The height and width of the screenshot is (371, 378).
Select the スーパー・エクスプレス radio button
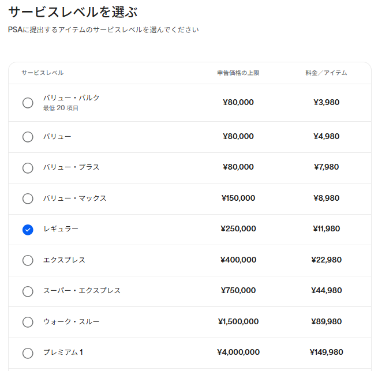tap(28, 291)
